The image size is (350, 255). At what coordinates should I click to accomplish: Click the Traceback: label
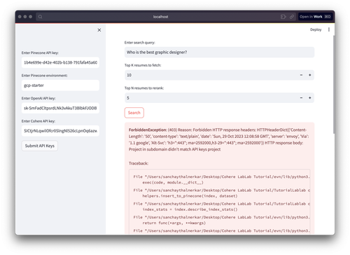(x=139, y=163)
